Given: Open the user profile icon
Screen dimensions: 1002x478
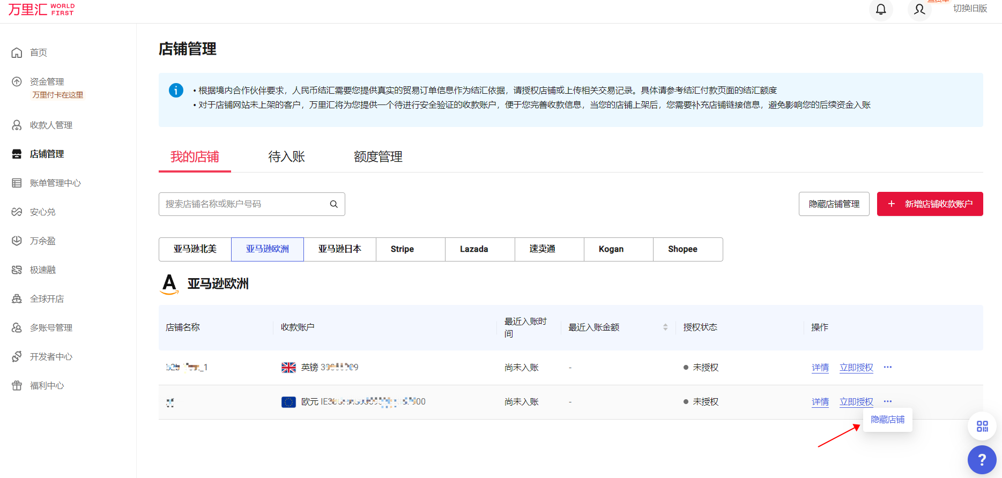Looking at the screenshot, I should pos(919,10).
